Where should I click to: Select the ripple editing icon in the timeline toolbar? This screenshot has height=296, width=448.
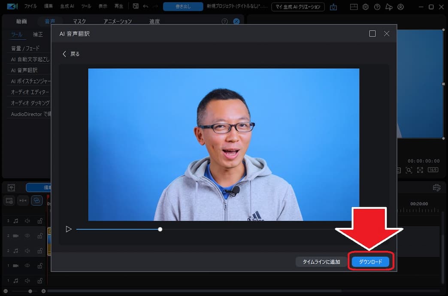23,200
